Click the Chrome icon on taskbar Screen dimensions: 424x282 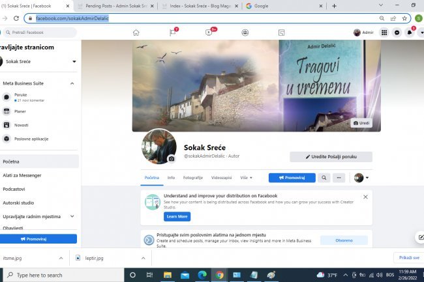[219, 275]
